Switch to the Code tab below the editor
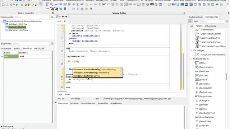The width and height of the screenshot is (230, 129). tap(60, 95)
